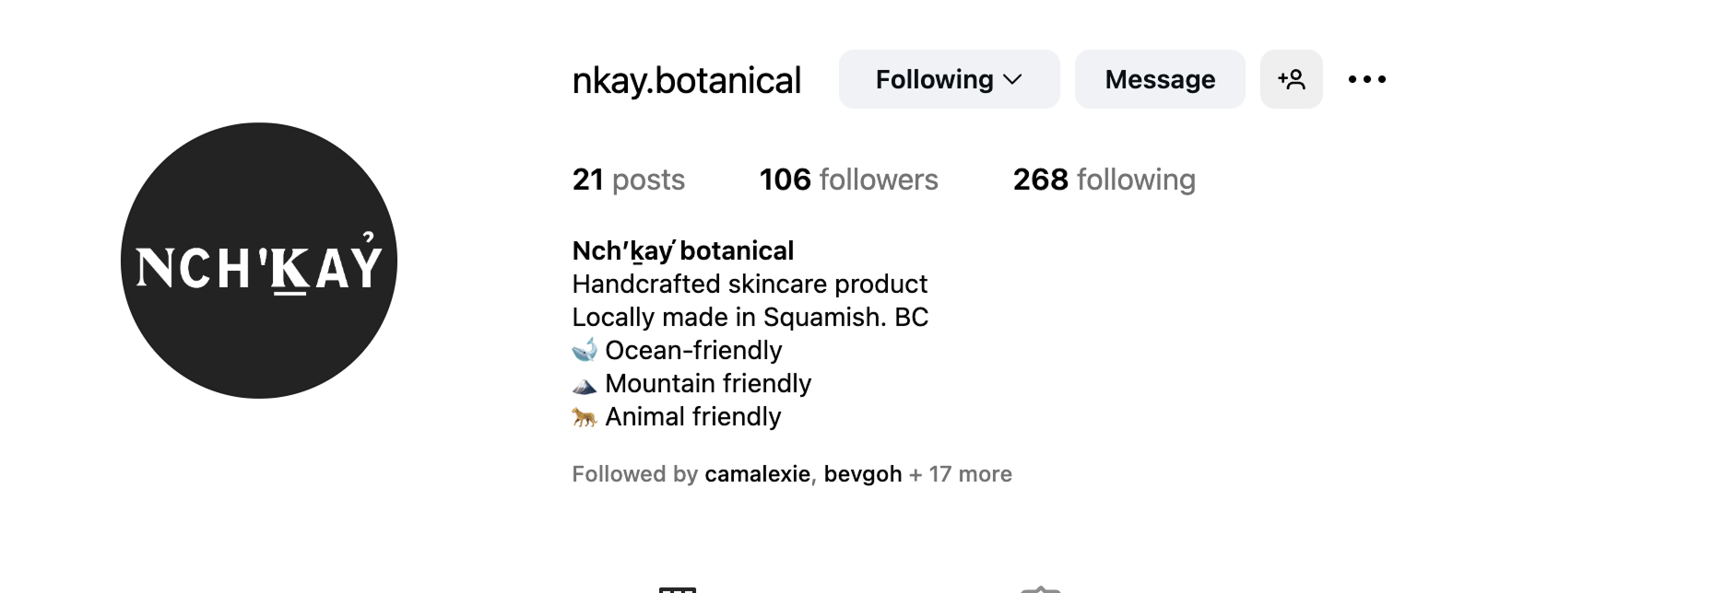This screenshot has width=1713, height=593.
Task: Click the Message button
Action: point(1159,79)
